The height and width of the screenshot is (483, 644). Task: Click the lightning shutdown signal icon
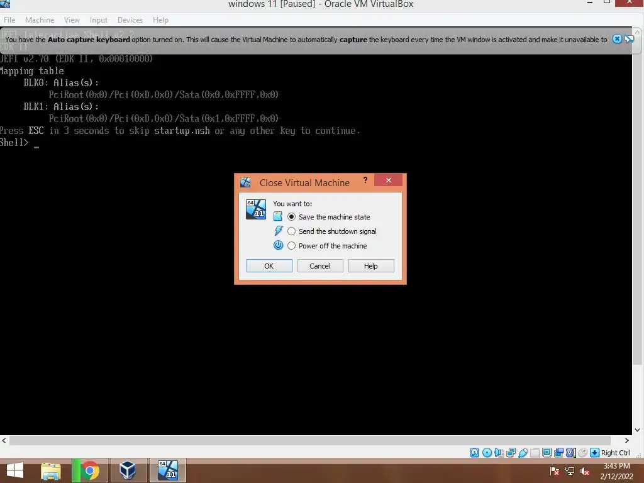(x=279, y=231)
